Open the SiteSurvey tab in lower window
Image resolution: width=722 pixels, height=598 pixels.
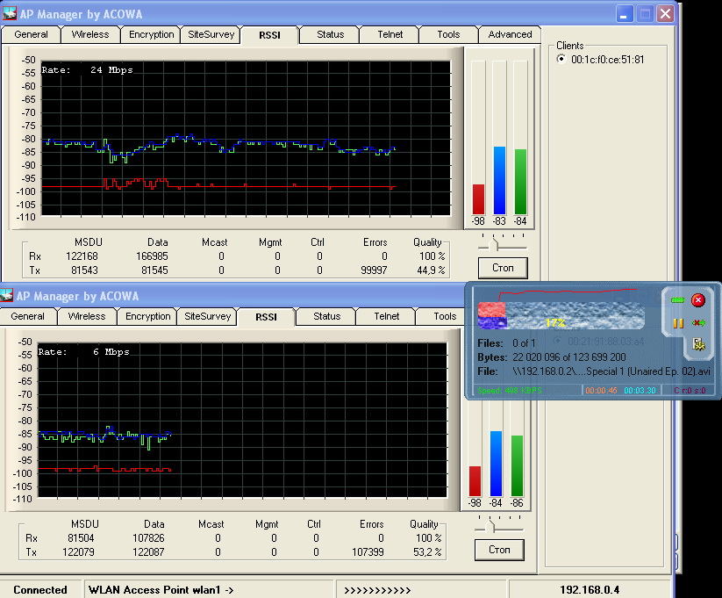click(x=206, y=316)
